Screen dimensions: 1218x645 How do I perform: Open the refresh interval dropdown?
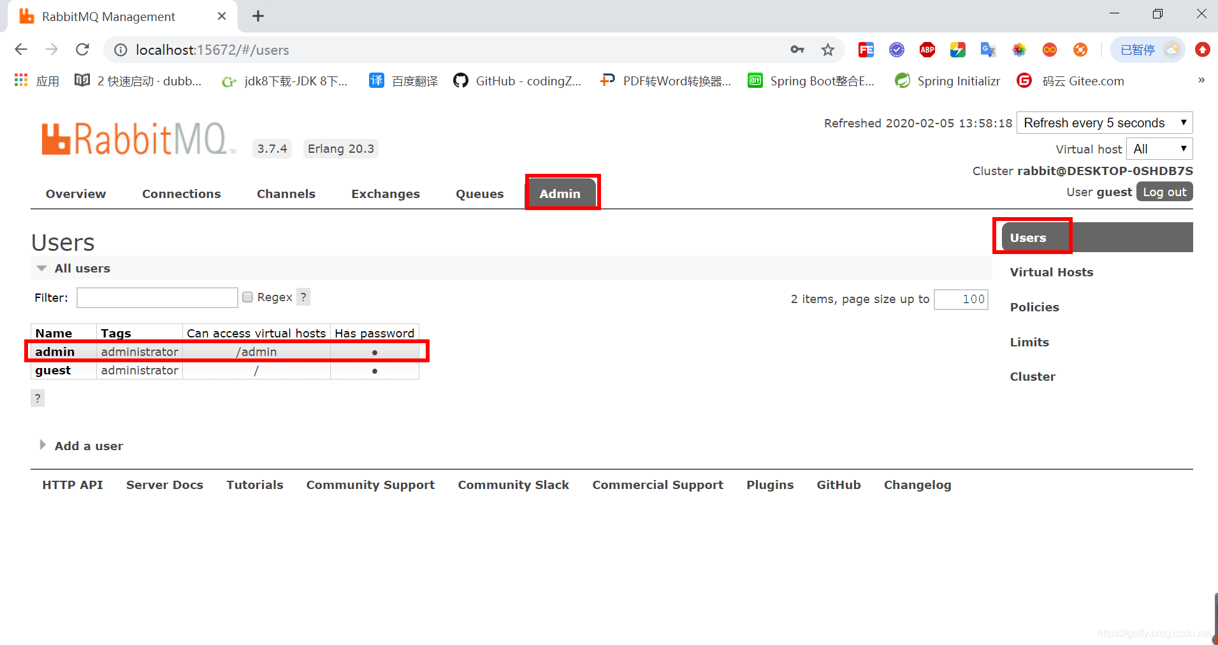[1105, 123]
